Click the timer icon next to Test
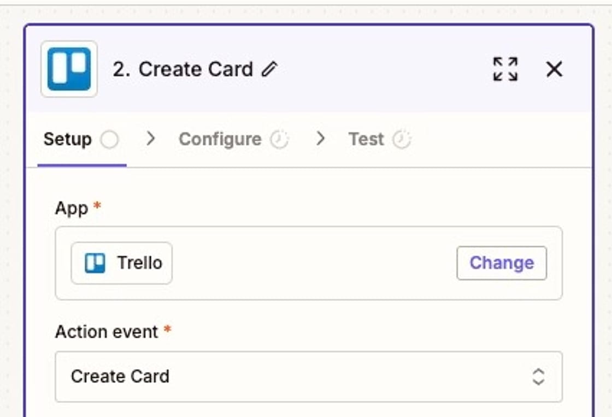 tap(403, 139)
